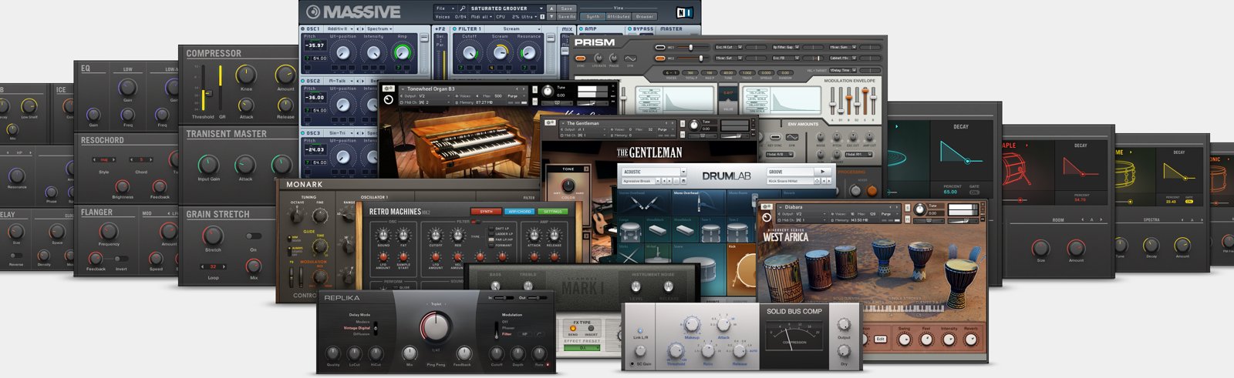Click the Compressor Threshold slider
This screenshot has width=1234, height=378.
(206, 93)
